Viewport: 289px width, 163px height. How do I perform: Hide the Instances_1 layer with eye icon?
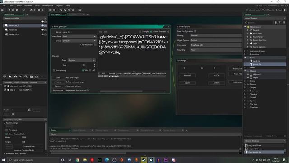42,25
